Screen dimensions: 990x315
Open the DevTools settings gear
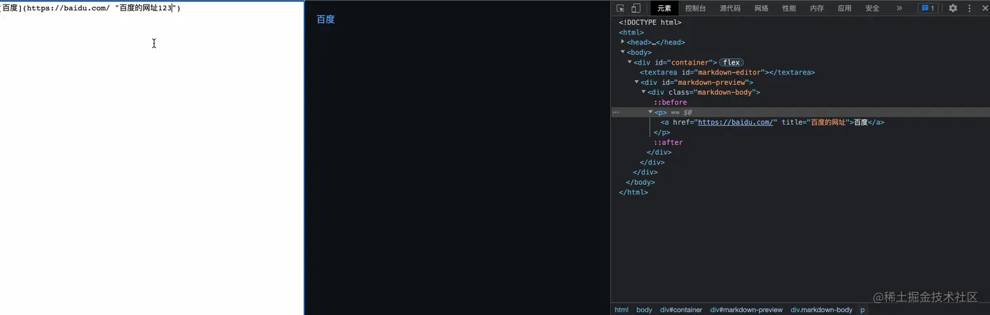pos(953,8)
